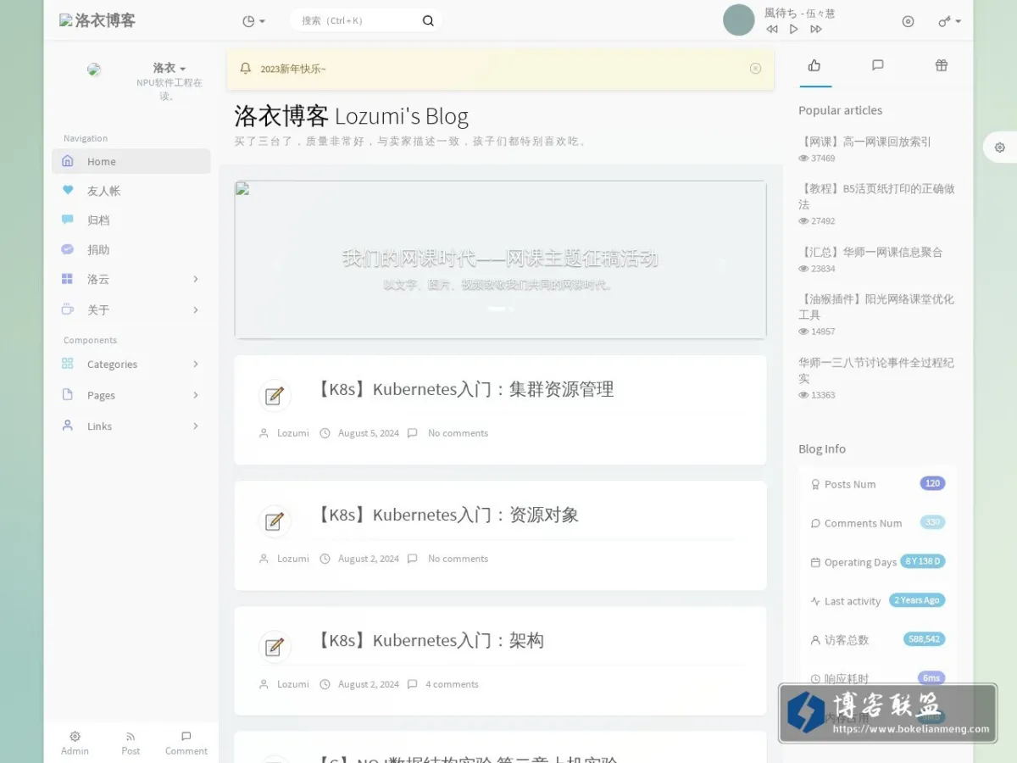The image size is (1017, 763).
Task: Play the music track
Action: point(794,29)
